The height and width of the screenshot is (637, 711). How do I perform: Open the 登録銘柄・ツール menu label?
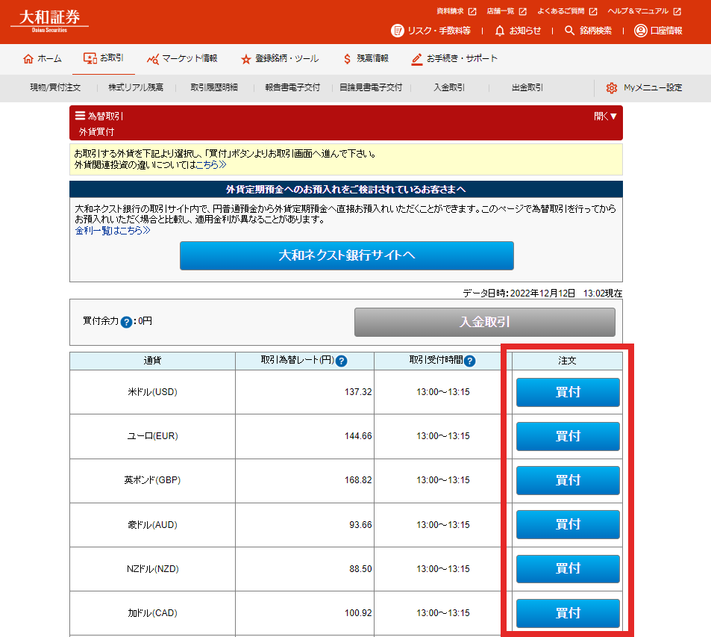(x=286, y=58)
